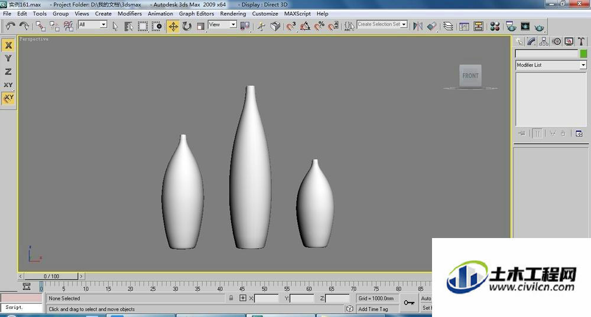Viewport: 591px width, 317px height.
Task: Switch to the Motion panel tab
Action: coord(557,42)
